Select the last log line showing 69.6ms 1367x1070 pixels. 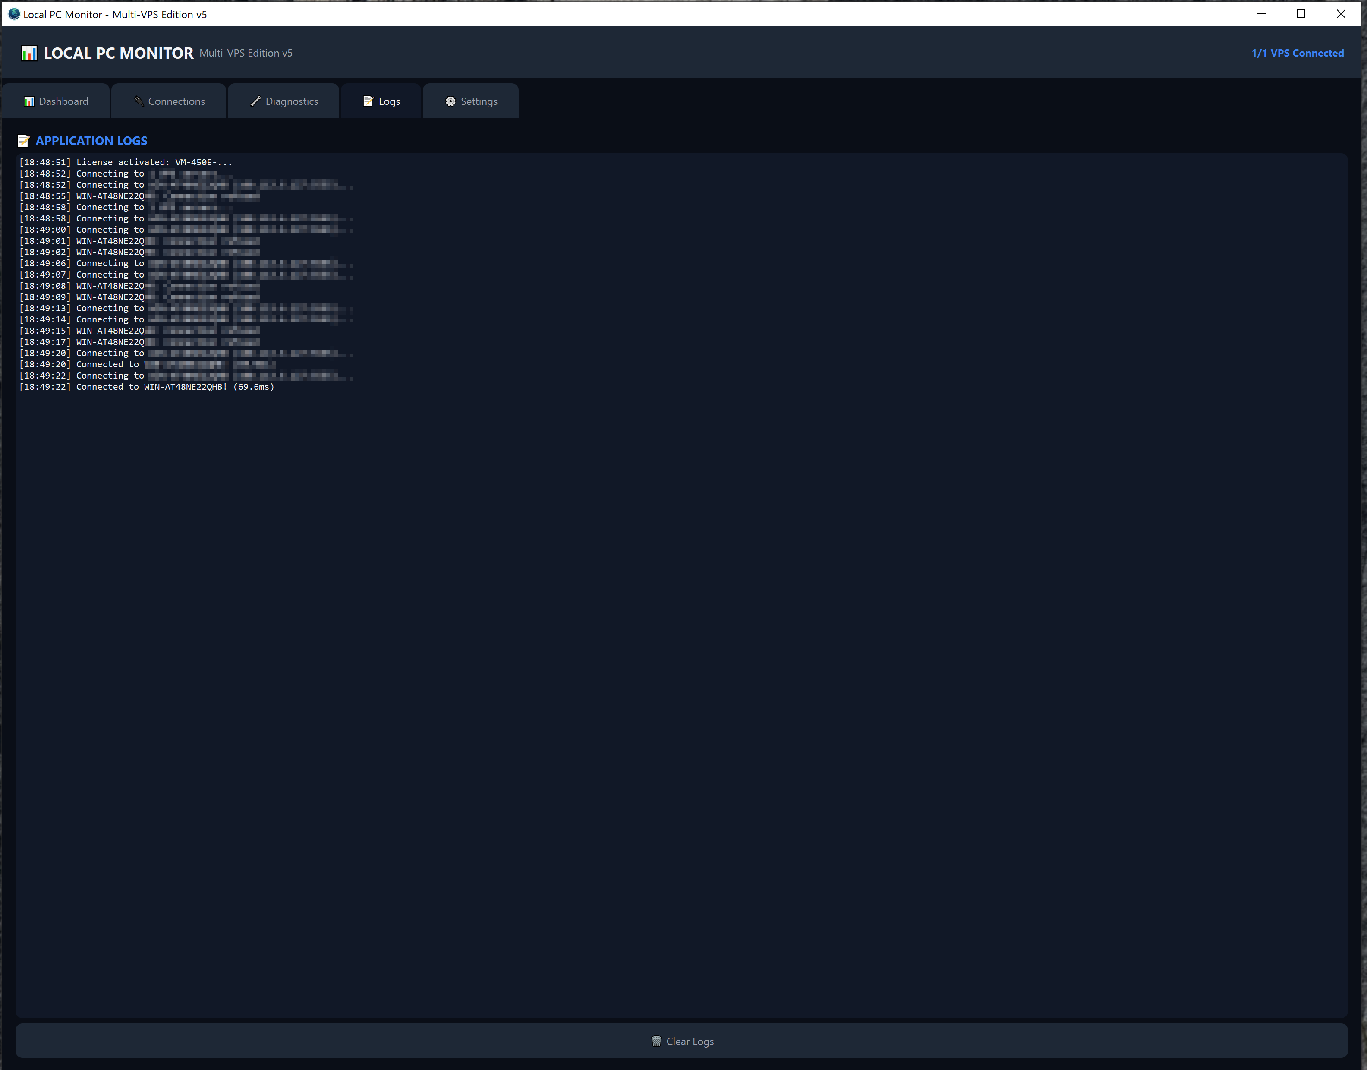pos(147,387)
